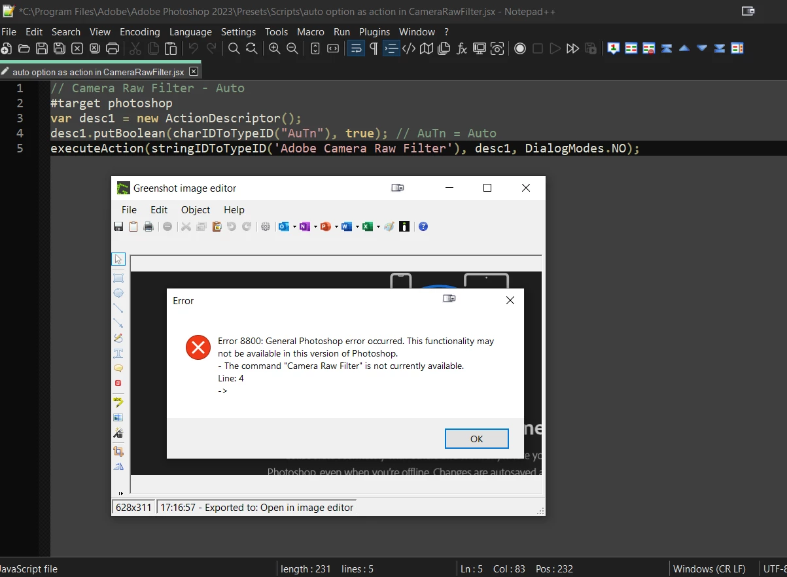Viewport: 787px width, 577px height.
Task: Select Greenshot crop tool
Action: 118,451
